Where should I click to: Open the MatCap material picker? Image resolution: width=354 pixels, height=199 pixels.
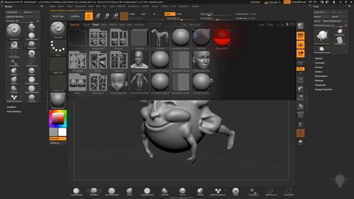58,101
